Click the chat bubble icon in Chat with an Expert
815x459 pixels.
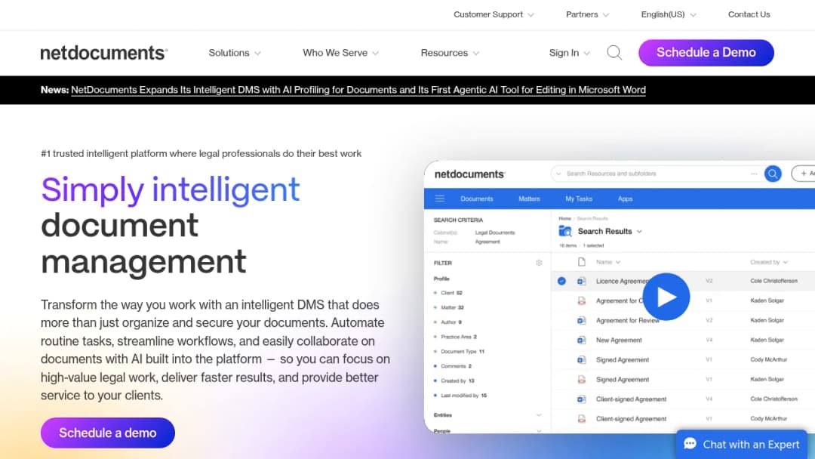(x=690, y=444)
